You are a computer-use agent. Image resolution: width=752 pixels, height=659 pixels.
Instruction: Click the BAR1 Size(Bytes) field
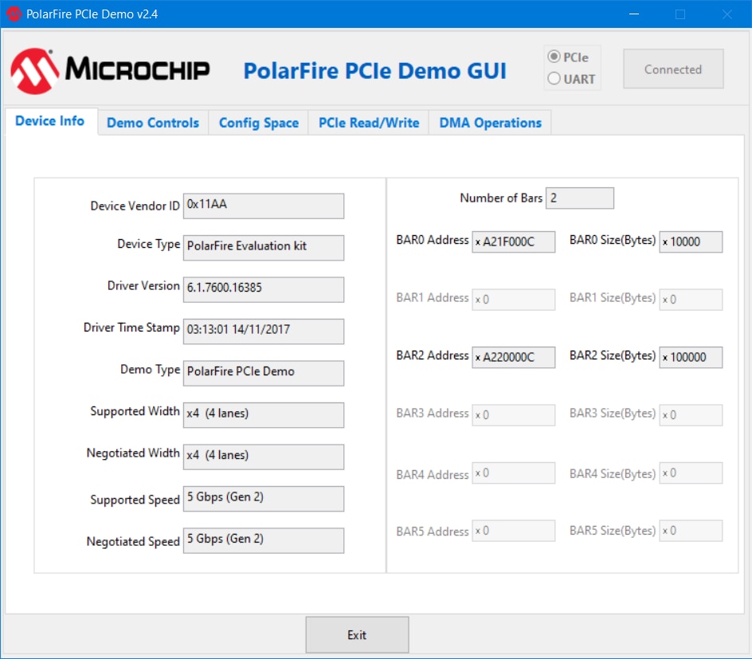tap(691, 300)
